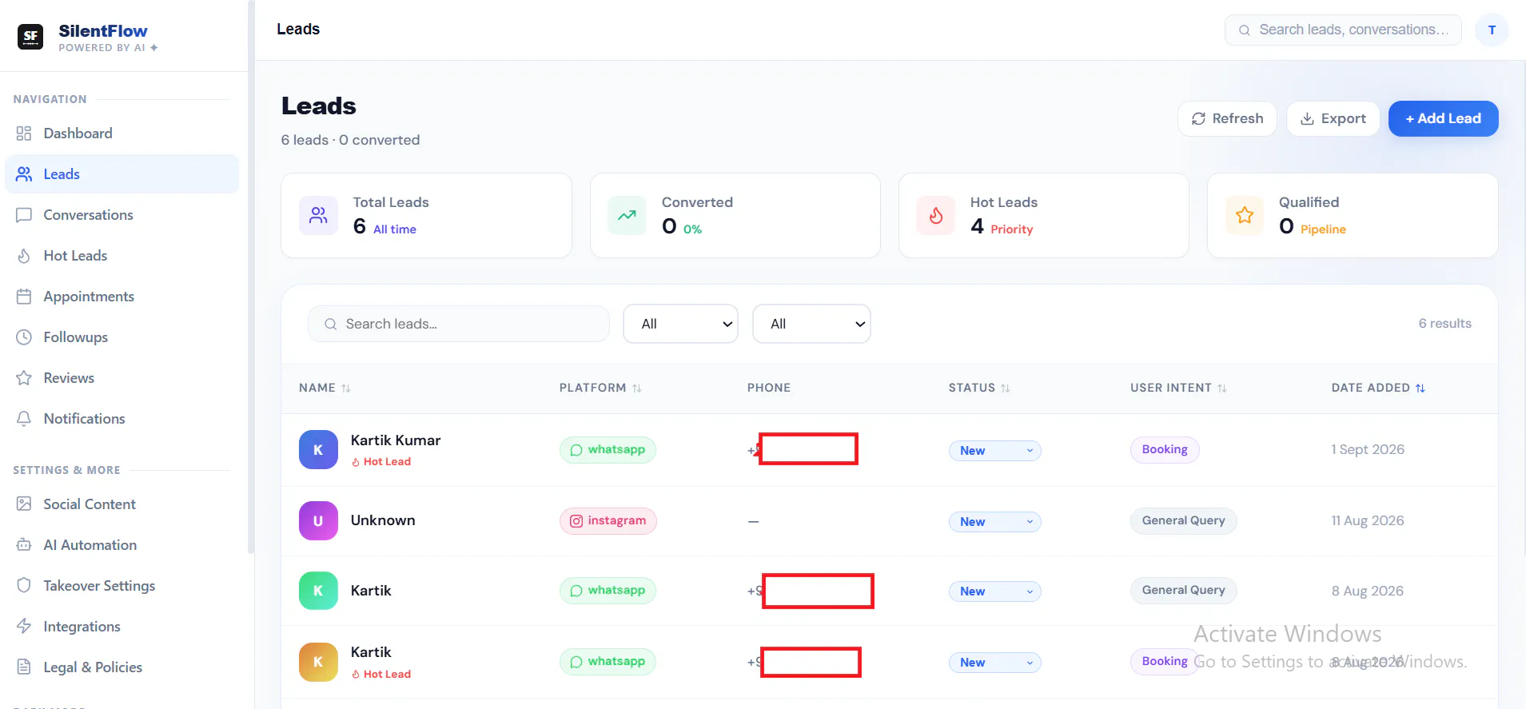Click the instagram platform badge
The width and height of the screenshot is (1526, 709).
pos(608,521)
